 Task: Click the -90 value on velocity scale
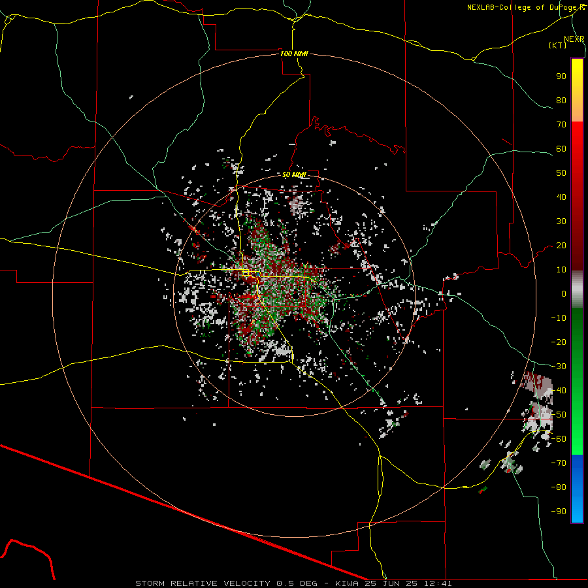click(559, 512)
